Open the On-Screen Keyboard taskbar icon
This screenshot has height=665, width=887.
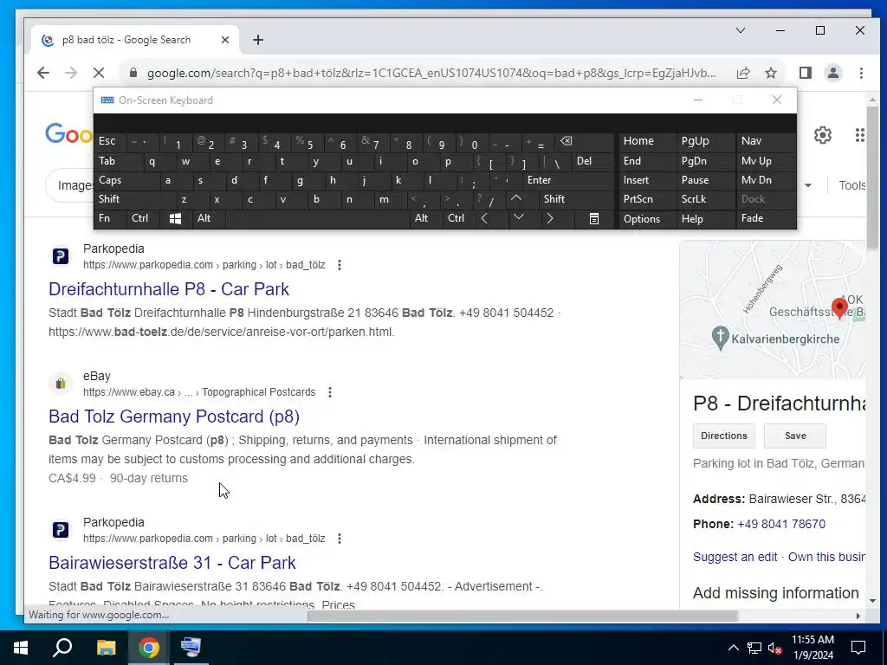(191, 647)
